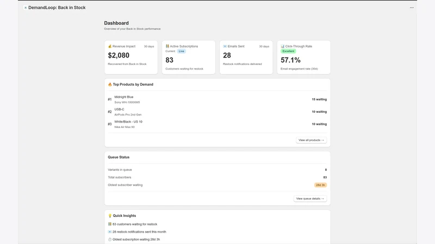Click the View queue details button
Image resolution: width=435 pixels, height=244 pixels.
tap(310, 198)
